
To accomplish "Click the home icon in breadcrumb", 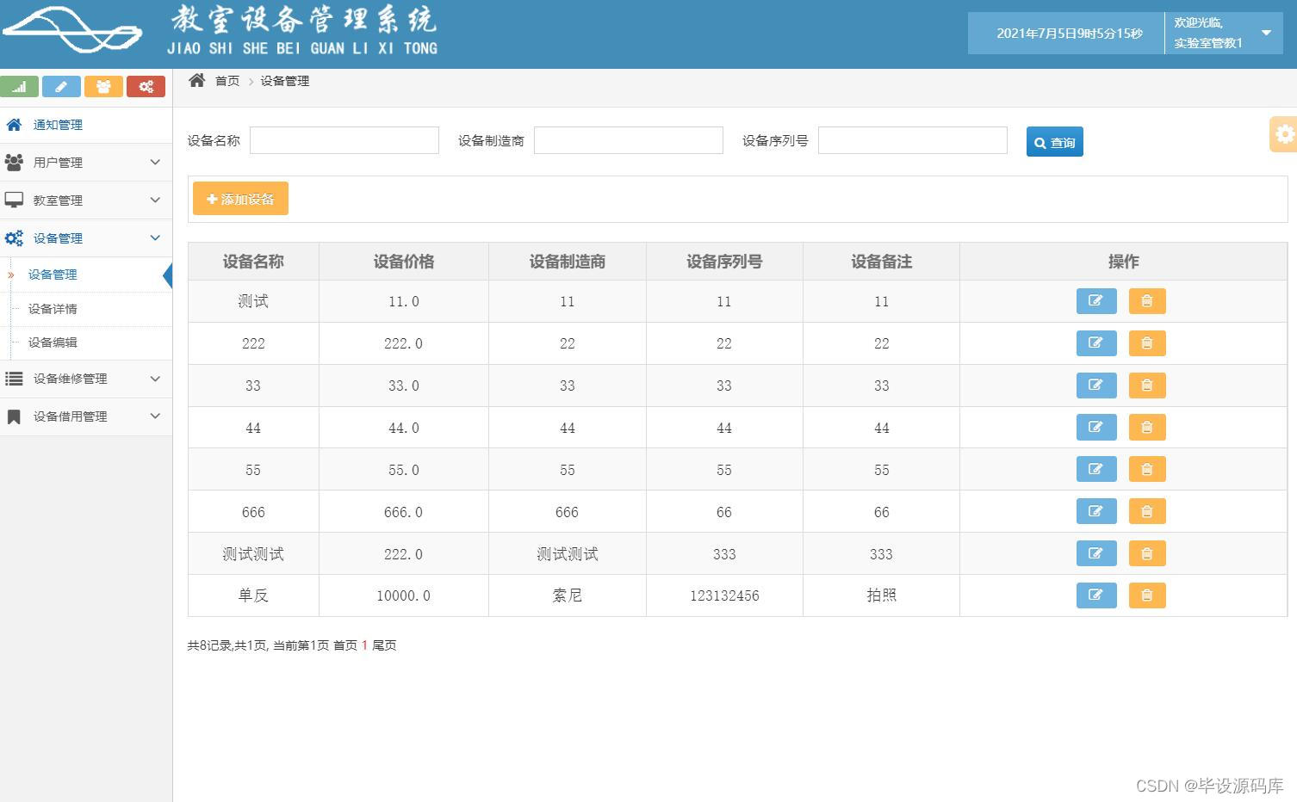I will [x=197, y=80].
